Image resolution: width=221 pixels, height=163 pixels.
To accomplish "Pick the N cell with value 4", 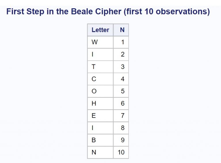I will (121, 79).
